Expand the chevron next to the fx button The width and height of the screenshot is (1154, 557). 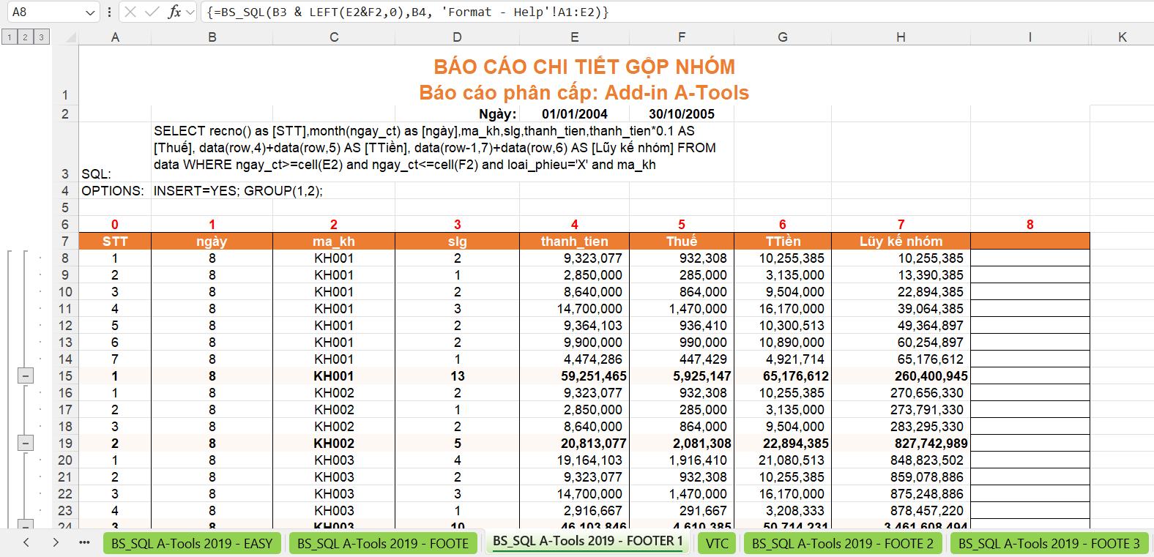pyautogui.click(x=190, y=12)
